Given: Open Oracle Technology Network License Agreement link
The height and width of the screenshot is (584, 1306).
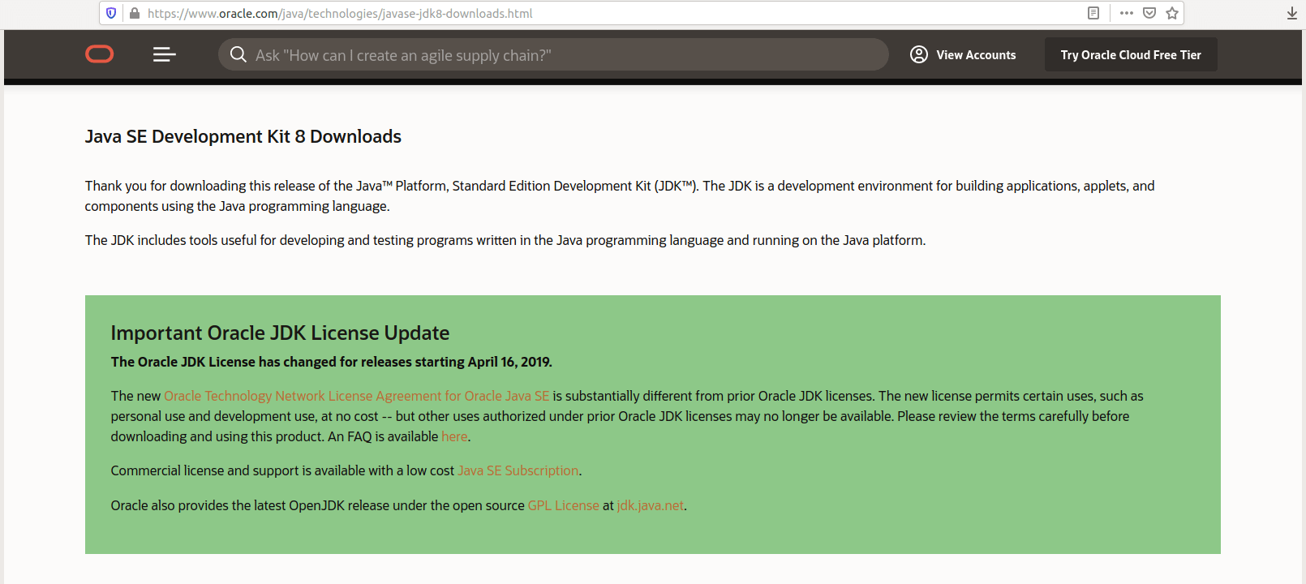Looking at the screenshot, I should click(x=357, y=396).
